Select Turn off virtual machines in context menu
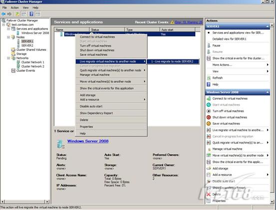Screen dimensions: 276x210 pos(111,46)
